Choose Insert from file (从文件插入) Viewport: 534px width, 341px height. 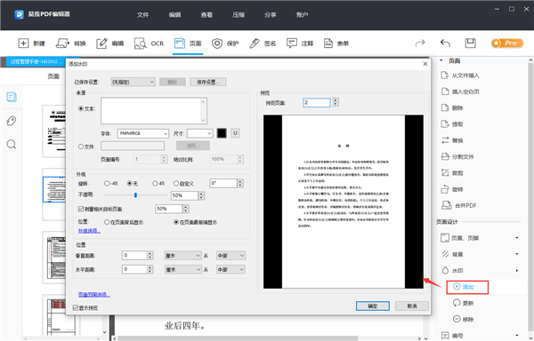click(460, 75)
